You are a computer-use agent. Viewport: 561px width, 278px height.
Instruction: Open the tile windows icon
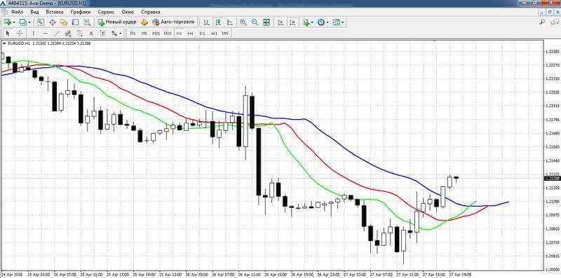click(x=266, y=22)
